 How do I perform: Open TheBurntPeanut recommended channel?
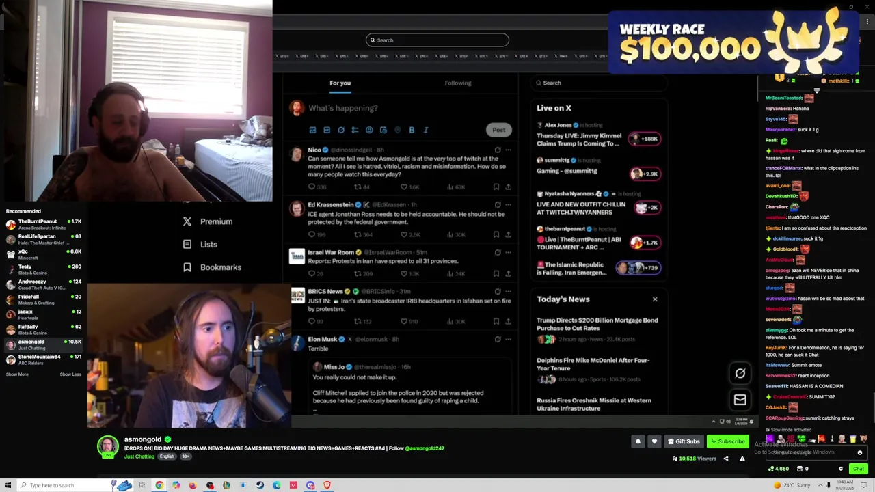click(43, 224)
